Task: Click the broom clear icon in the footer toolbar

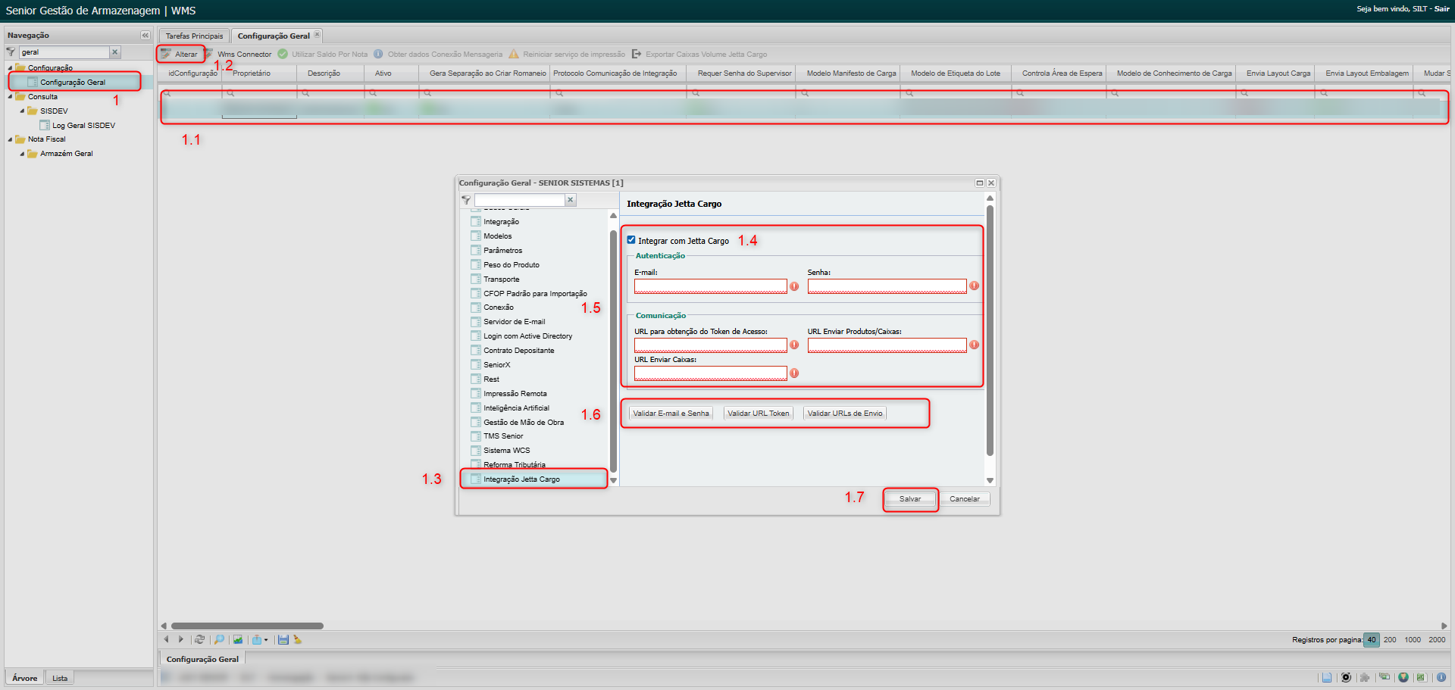Action: [298, 639]
